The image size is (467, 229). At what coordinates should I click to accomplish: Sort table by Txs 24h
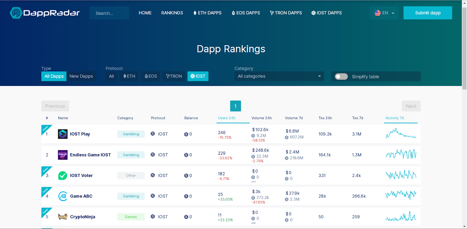coord(325,118)
